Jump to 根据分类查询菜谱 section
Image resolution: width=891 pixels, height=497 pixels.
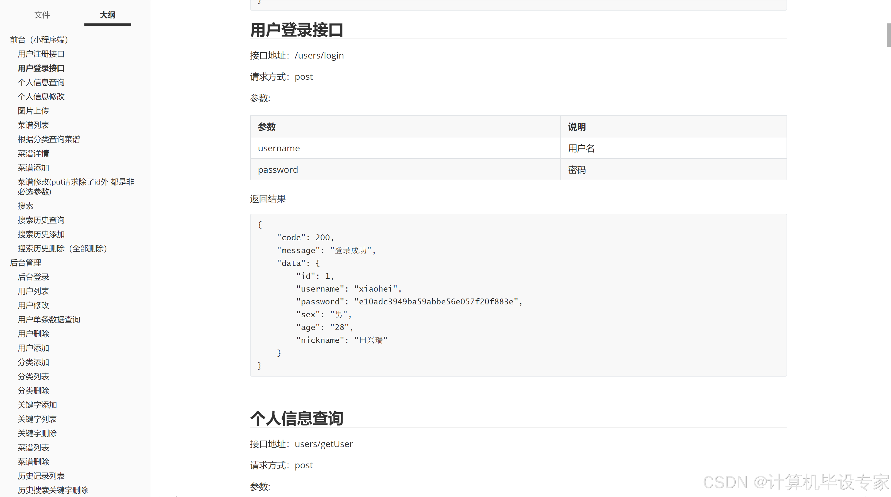pos(49,139)
